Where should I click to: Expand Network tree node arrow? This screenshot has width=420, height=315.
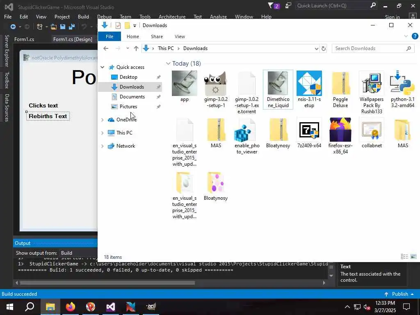click(102, 146)
